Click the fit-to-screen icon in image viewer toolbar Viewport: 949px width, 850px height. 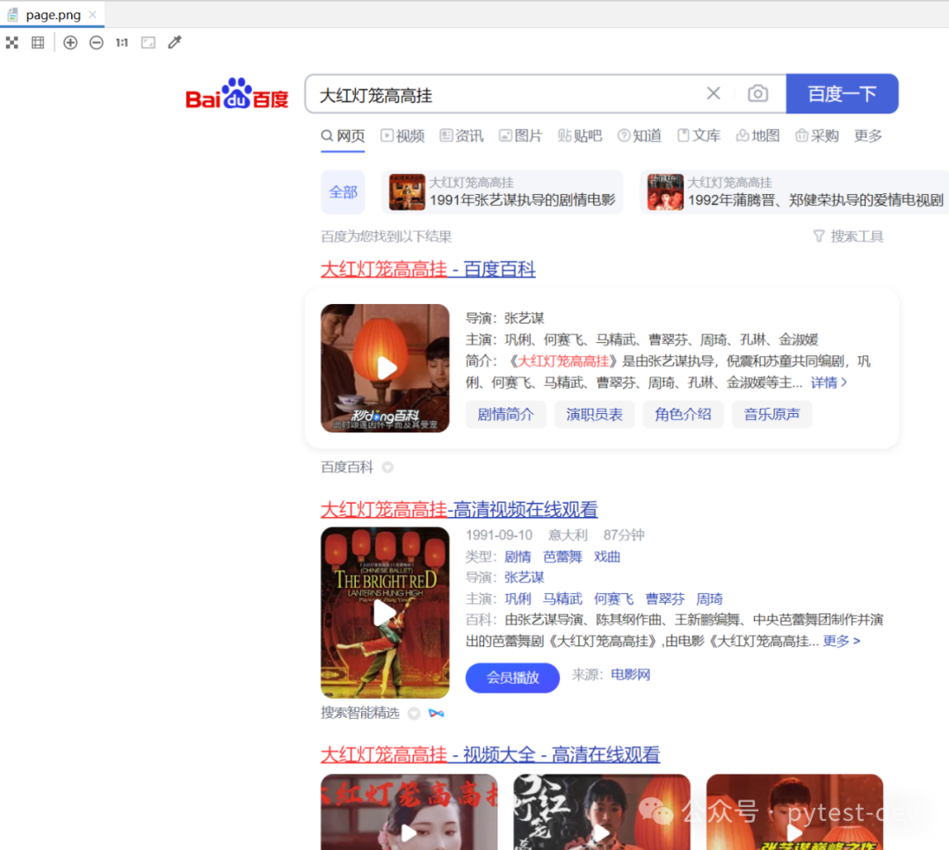click(12, 42)
